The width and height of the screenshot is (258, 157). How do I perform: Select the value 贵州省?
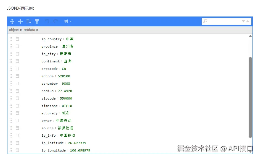(x=68, y=46)
